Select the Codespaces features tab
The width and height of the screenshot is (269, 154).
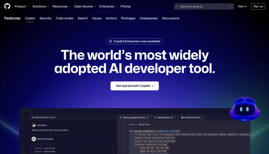tap(149, 18)
